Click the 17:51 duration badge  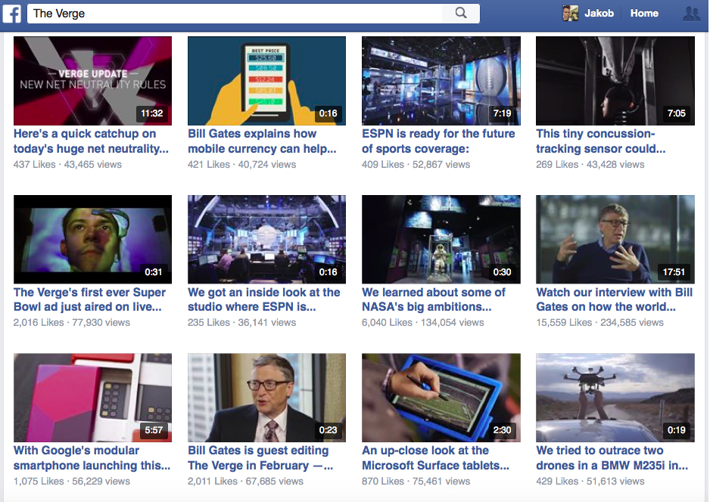674,272
